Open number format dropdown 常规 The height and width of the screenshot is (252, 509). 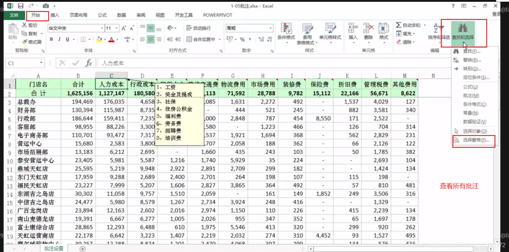pos(271,28)
